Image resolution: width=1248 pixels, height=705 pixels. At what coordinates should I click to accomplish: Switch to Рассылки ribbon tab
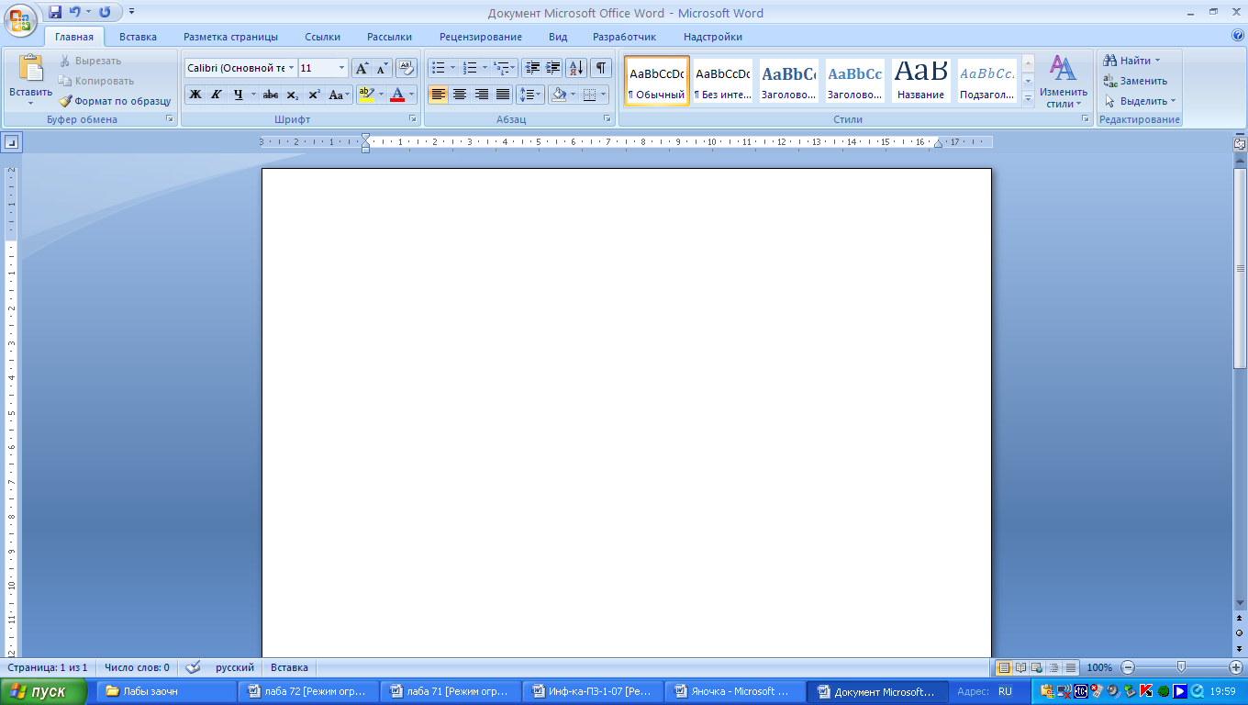[389, 37]
